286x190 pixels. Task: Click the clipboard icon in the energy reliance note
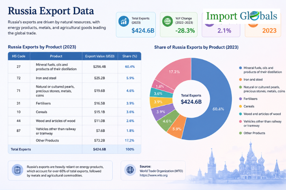pyautogui.click(x=17, y=170)
